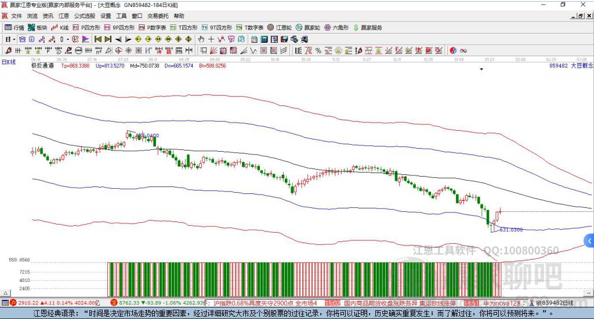Select the crosshair cursor tool
The image size is (594, 319).
pos(212,39)
